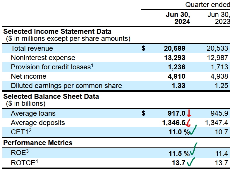Image resolution: width=230 pixels, height=169 pixels.
Task: Click the Selected Balance Sheet Data heading
Action: coord(51,96)
